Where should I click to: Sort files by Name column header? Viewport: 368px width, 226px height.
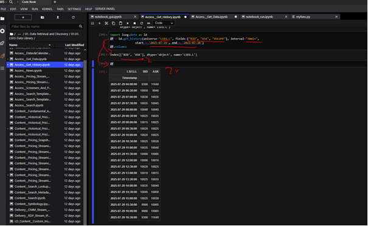click(30, 45)
